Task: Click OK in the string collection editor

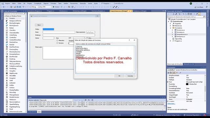Action: click(119, 76)
